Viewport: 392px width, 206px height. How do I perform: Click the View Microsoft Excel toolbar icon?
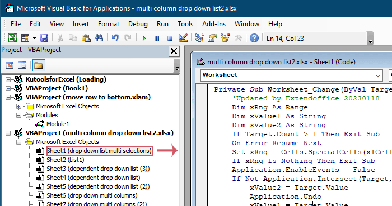(12, 38)
